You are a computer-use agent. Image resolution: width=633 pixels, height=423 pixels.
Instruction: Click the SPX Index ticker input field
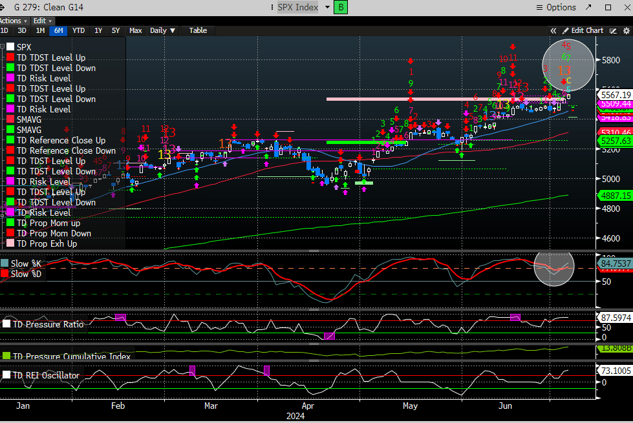pyautogui.click(x=297, y=7)
